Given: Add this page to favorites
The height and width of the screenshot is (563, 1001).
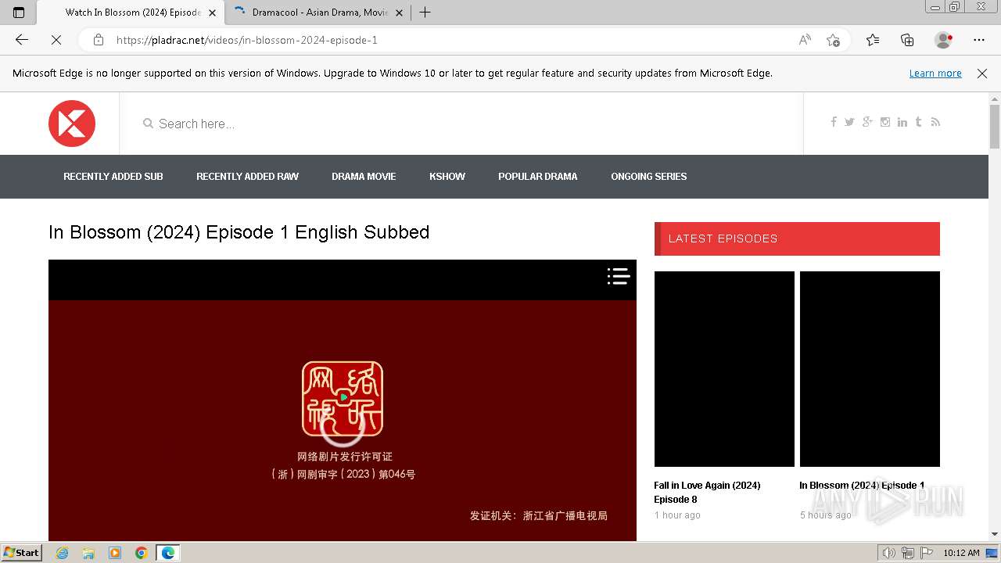Looking at the screenshot, I should (x=833, y=40).
